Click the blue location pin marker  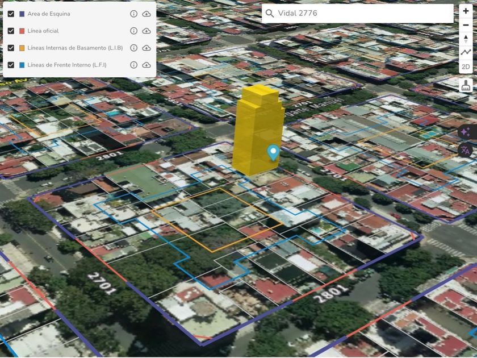point(273,152)
